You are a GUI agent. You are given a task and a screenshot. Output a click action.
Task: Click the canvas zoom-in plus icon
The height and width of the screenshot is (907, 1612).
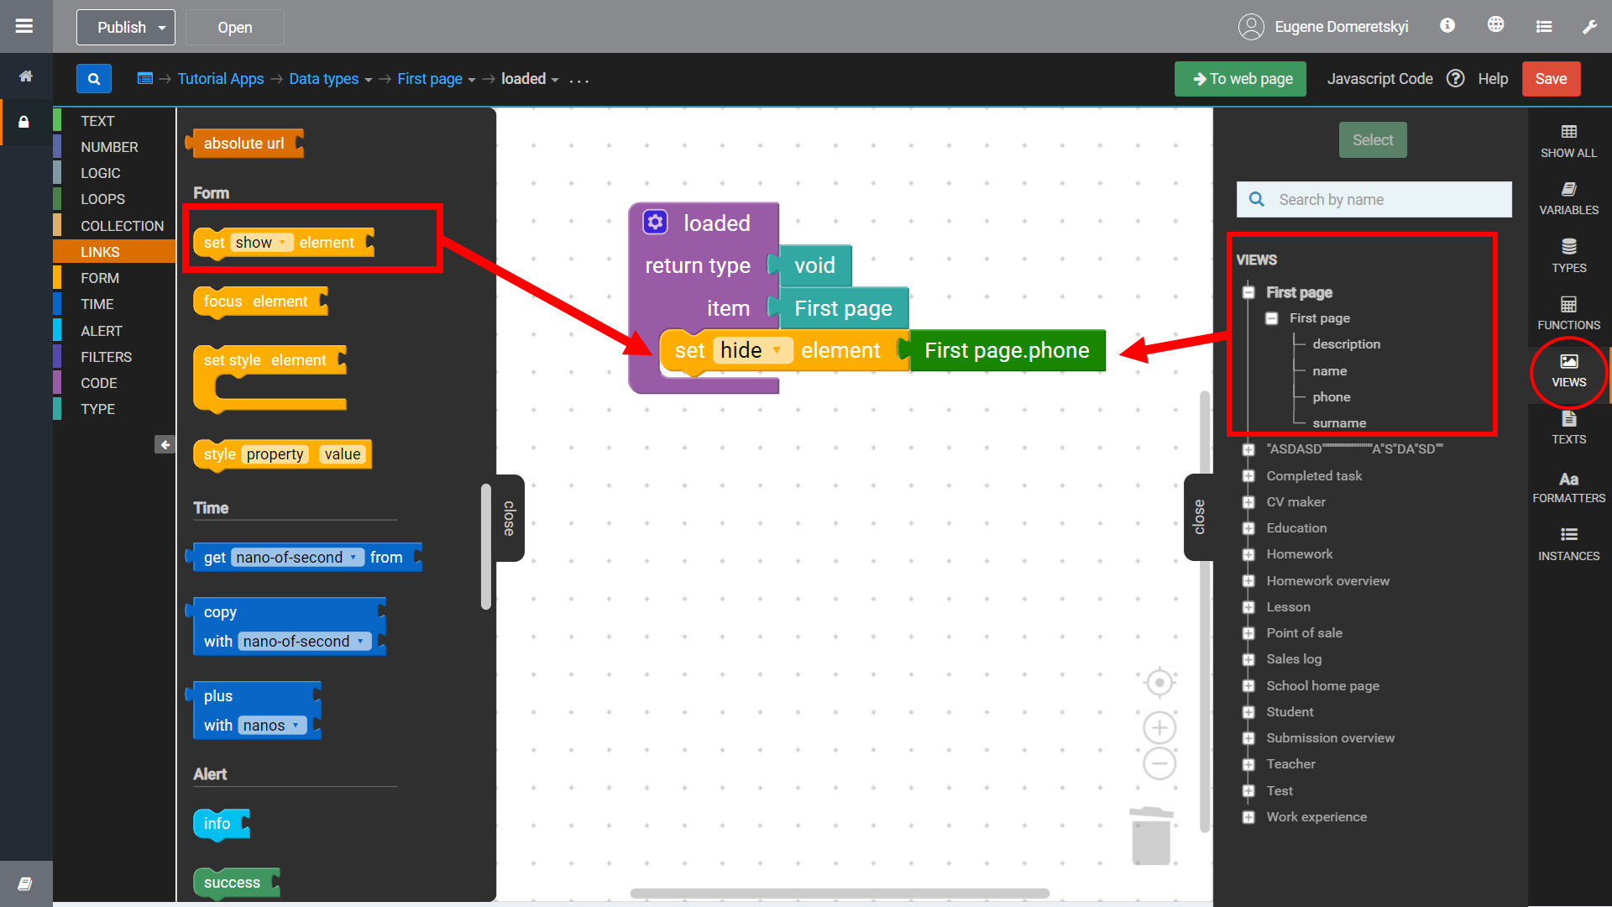(x=1159, y=727)
